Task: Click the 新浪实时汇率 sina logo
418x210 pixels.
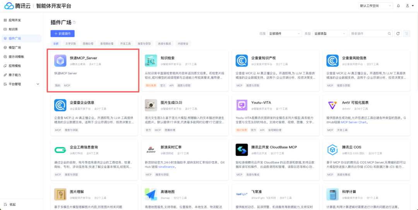Action: point(151,150)
